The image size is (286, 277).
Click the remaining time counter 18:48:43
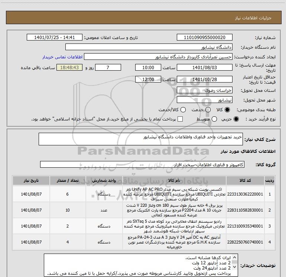(69, 68)
